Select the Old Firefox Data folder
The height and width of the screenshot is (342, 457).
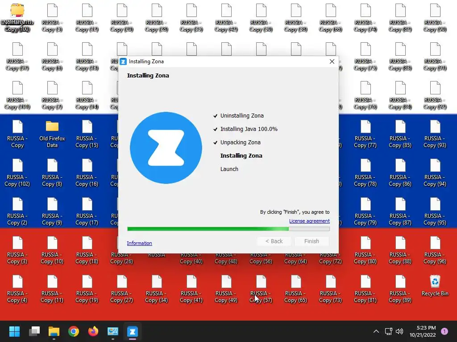pyautogui.click(x=52, y=134)
